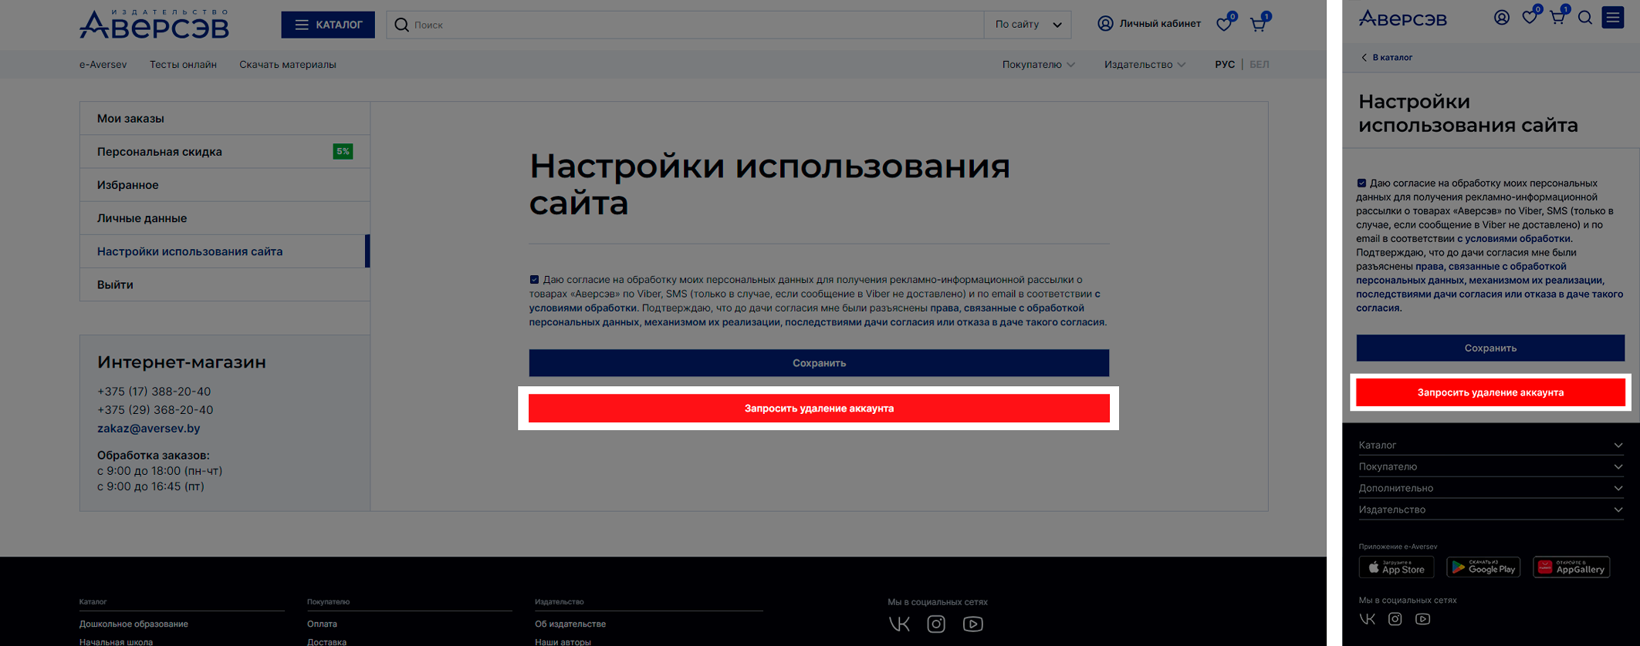Screen dimensions: 1640x646
Task: Select 'Мои заказы' in sidebar menu
Action: coord(130,119)
